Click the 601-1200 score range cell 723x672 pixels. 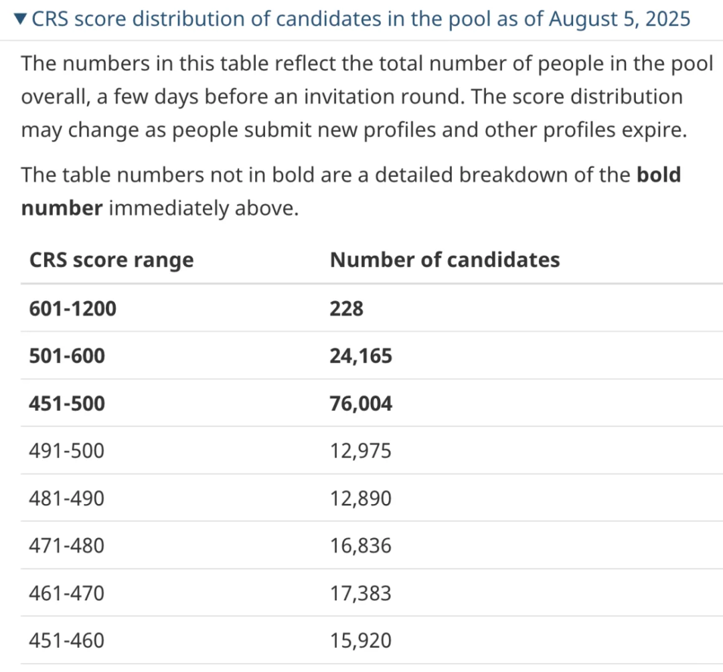pos(73,309)
